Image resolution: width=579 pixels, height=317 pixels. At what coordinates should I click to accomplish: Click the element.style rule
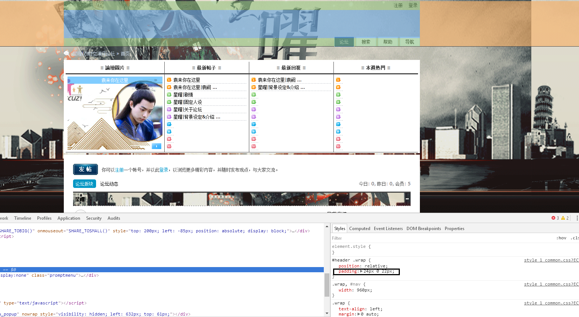pos(351,246)
